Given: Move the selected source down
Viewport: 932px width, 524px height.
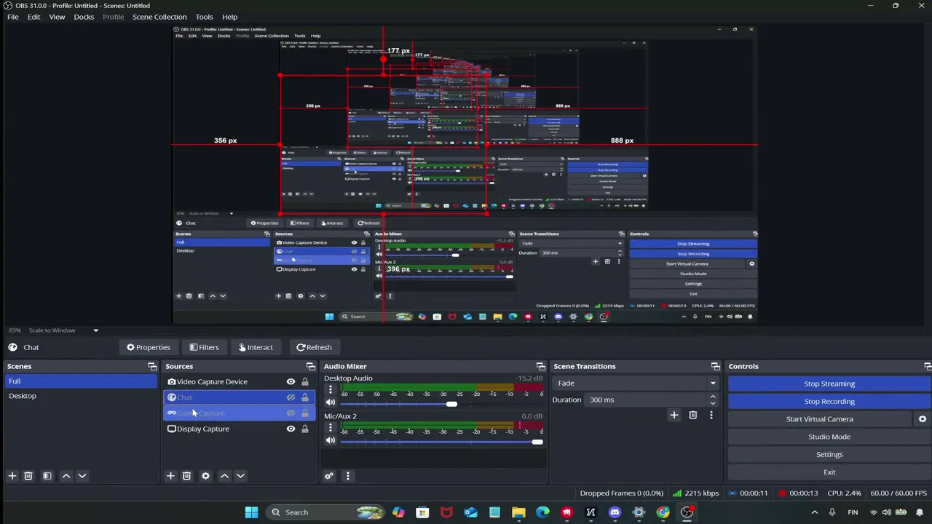Looking at the screenshot, I should click(x=240, y=476).
